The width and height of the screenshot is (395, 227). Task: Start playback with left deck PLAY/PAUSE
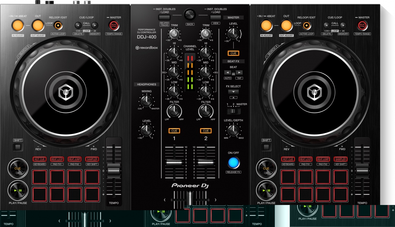(x=18, y=190)
